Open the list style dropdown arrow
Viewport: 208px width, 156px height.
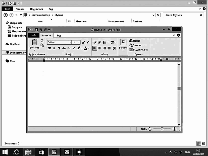point(108,42)
